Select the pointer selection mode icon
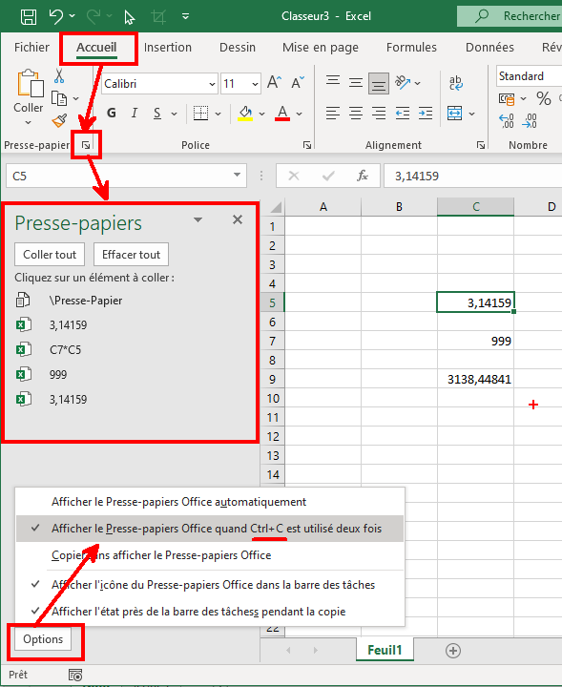The width and height of the screenshot is (562, 687). 129,17
